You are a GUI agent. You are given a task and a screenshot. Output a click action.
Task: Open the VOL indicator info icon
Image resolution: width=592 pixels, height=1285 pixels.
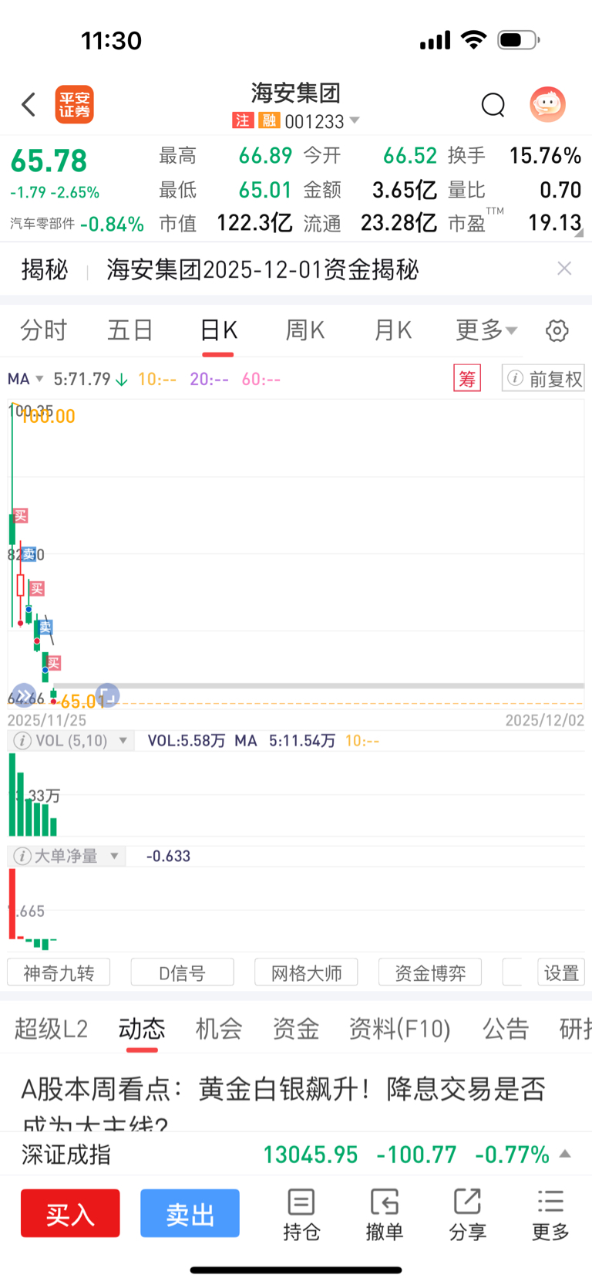[22, 741]
